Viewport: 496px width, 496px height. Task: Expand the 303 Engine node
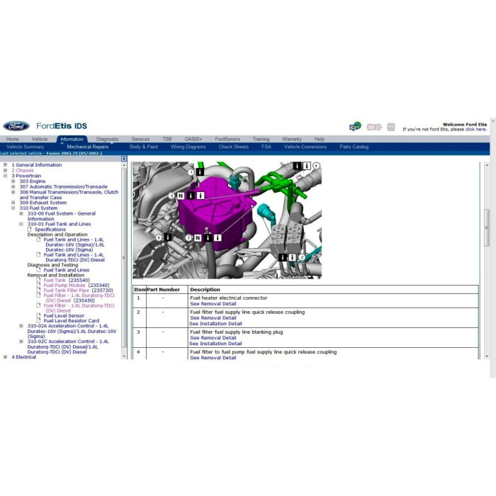pos(13,181)
